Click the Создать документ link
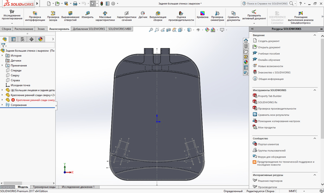324x193 pixels. point(269,41)
